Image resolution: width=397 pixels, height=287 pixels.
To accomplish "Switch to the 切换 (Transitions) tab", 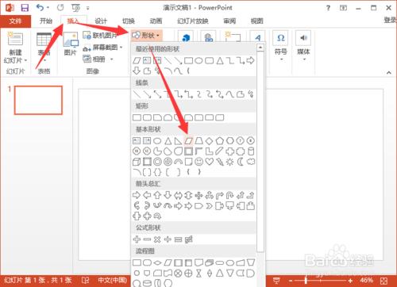I will click(x=129, y=21).
